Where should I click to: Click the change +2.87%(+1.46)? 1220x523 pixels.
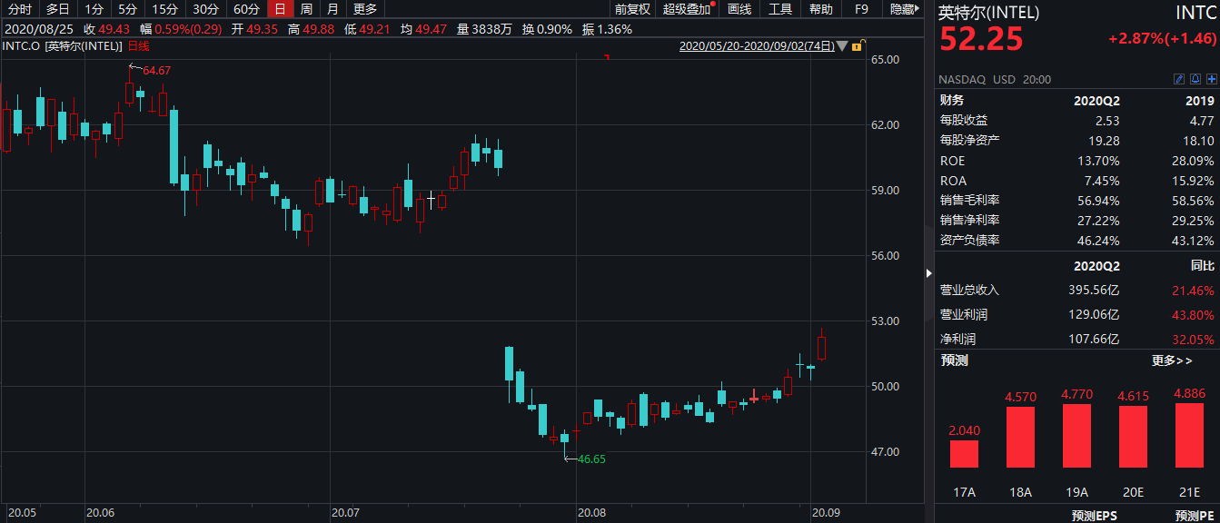point(1162,39)
